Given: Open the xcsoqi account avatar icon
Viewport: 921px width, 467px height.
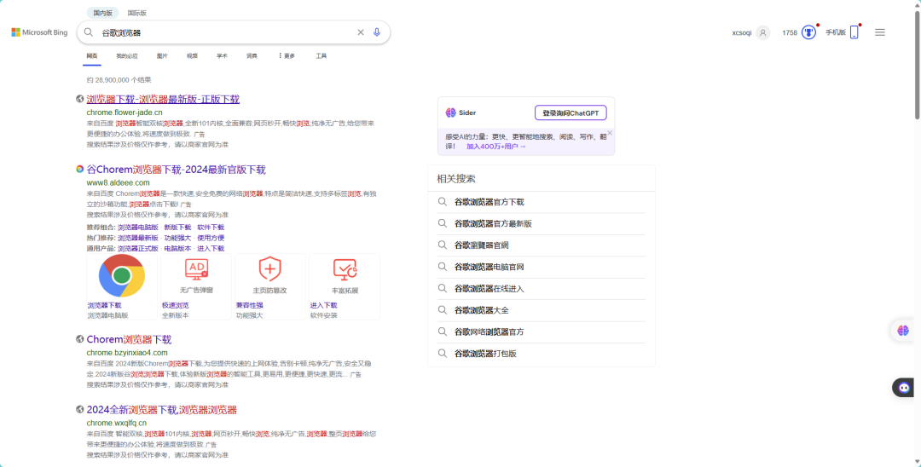Looking at the screenshot, I should pyautogui.click(x=763, y=33).
